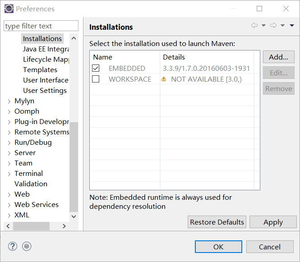
Task: Select Java EE Integration item
Action: tap(46, 49)
